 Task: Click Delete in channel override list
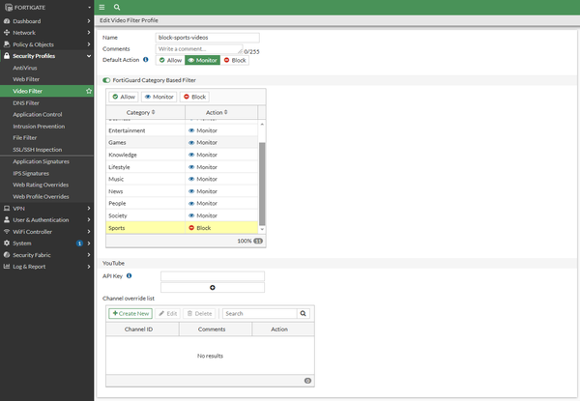coord(199,313)
